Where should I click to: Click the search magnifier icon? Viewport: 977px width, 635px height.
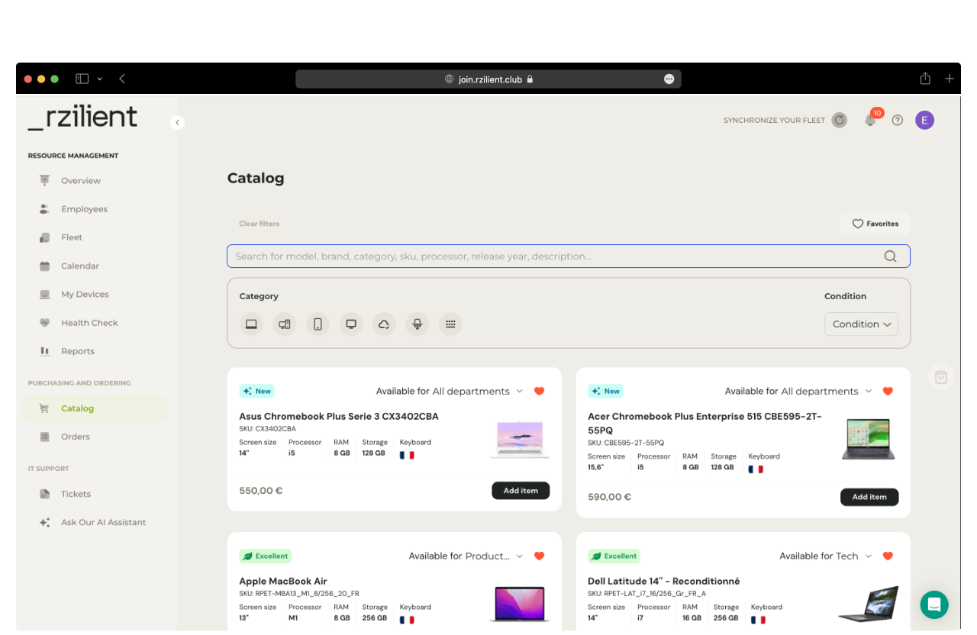890,256
